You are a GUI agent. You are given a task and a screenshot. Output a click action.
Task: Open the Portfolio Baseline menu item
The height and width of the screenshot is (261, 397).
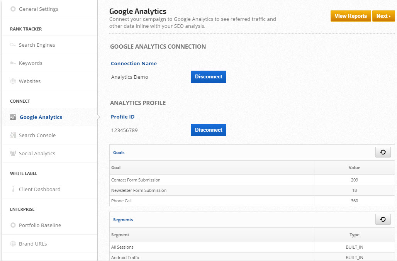(40, 225)
